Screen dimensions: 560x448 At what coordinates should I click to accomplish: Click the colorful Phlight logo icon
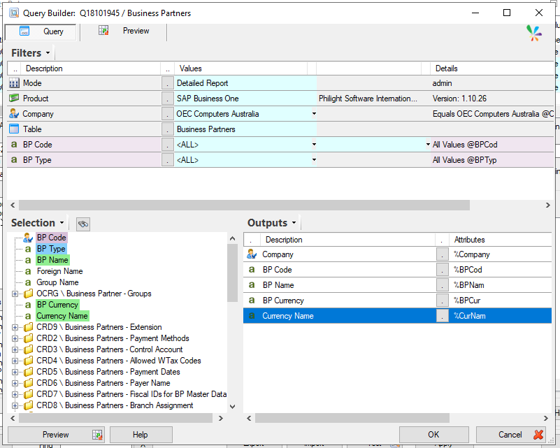pyautogui.click(x=534, y=34)
